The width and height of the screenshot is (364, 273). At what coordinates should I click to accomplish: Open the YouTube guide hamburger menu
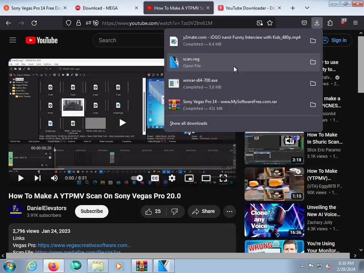[x=13, y=40]
